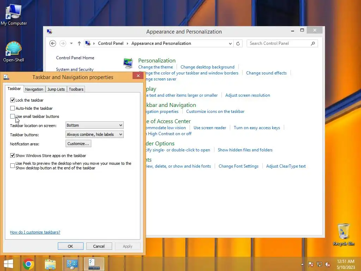This screenshot has height=271, width=361.
Task: Open Action Center flag tray icon
Action: coord(311,264)
